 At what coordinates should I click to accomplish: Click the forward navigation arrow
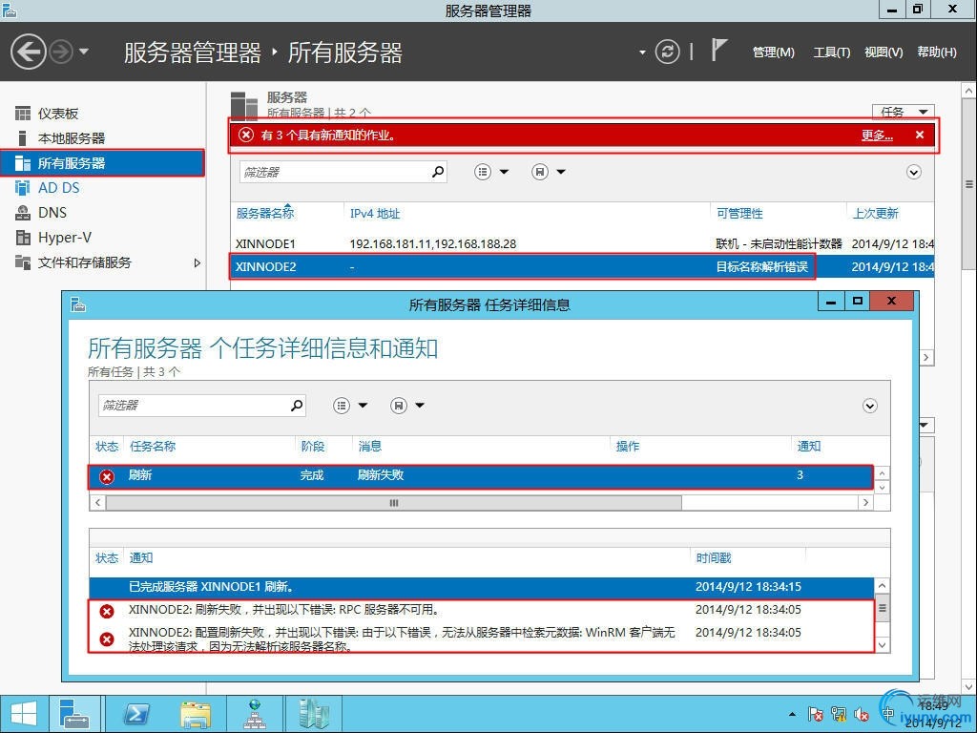60,52
